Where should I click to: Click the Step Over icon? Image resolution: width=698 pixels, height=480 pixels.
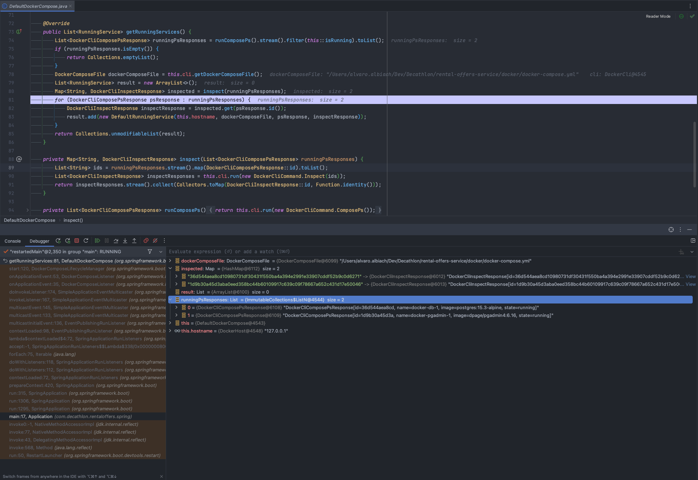tap(116, 241)
